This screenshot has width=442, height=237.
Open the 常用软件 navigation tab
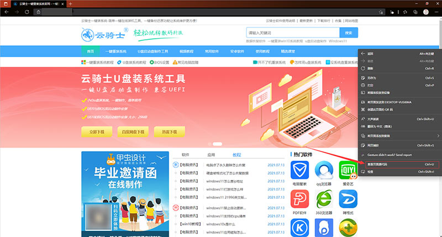[212, 51]
